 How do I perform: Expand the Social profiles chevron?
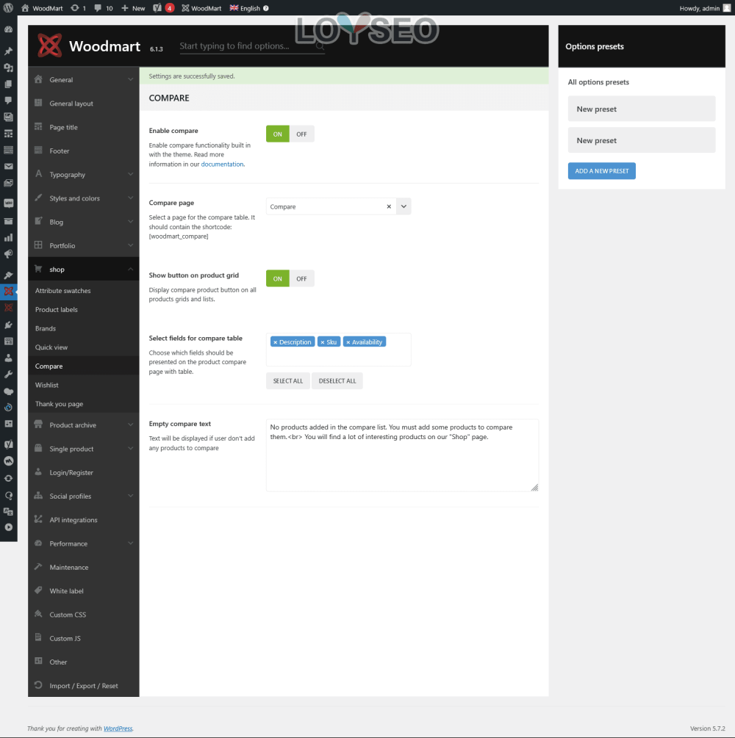(x=131, y=496)
